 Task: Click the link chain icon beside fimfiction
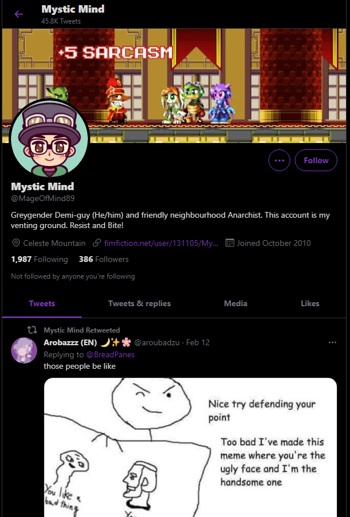pyautogui.click(x=97, y=243)
